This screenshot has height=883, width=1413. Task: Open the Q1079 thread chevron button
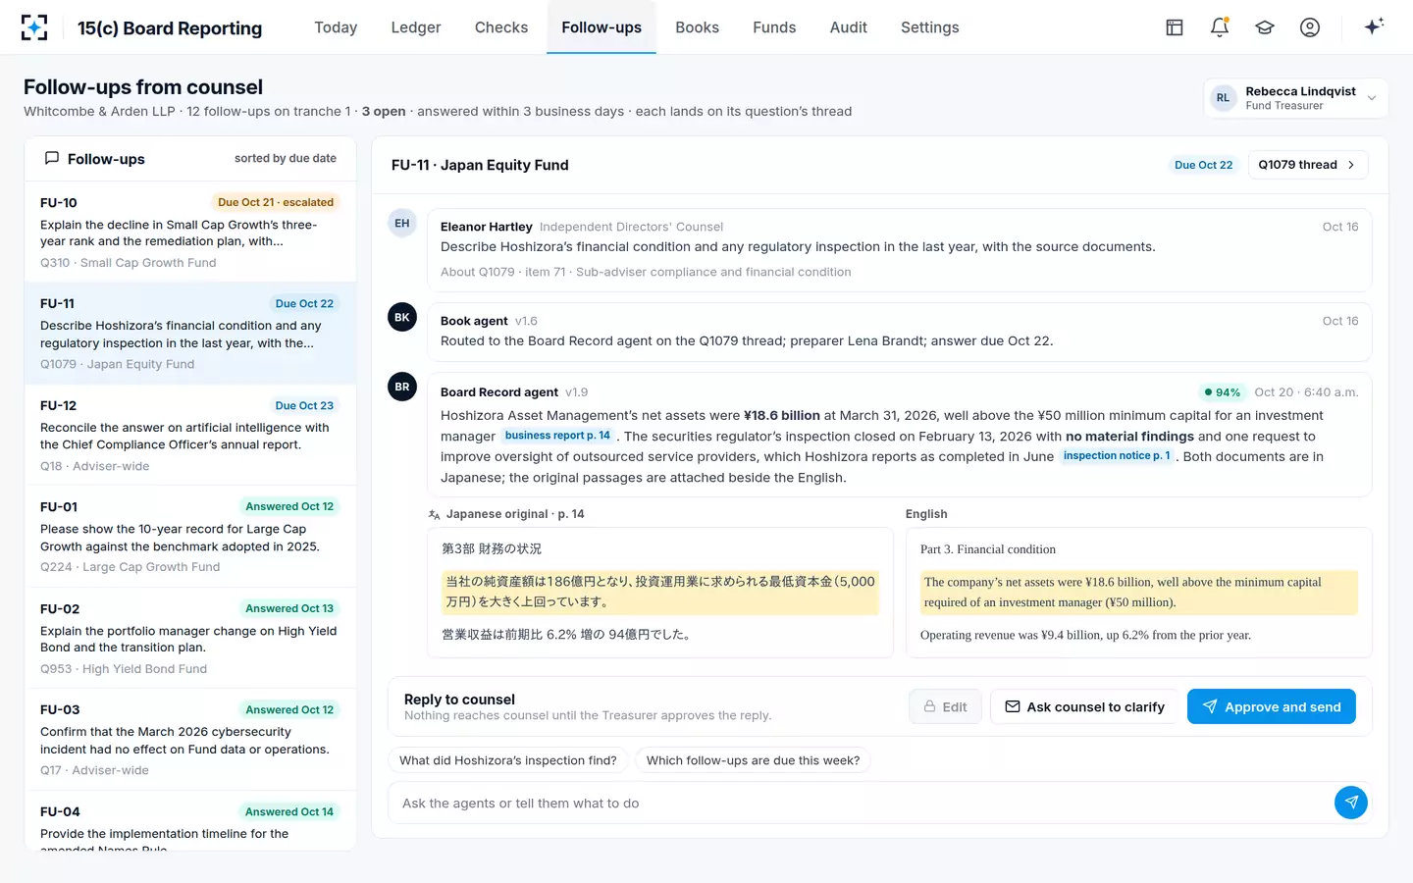click(x=1307, y=165)
